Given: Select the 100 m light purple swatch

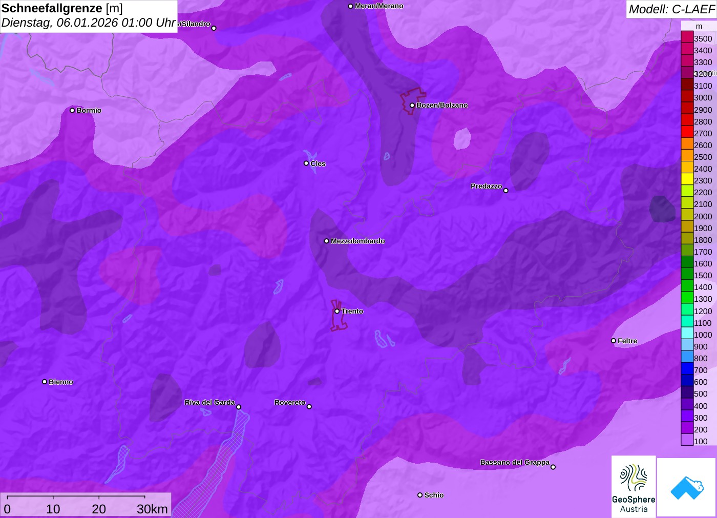Looking at the screenshot, I should click(687, 440).
